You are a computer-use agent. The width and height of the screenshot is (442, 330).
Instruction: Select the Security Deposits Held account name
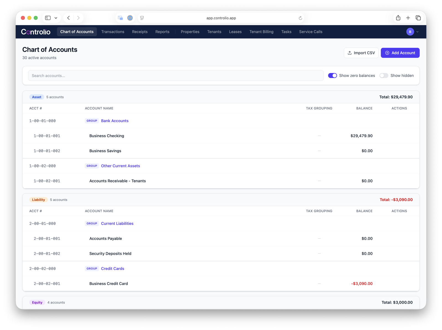pyautogui.click(x=110, y=253)
